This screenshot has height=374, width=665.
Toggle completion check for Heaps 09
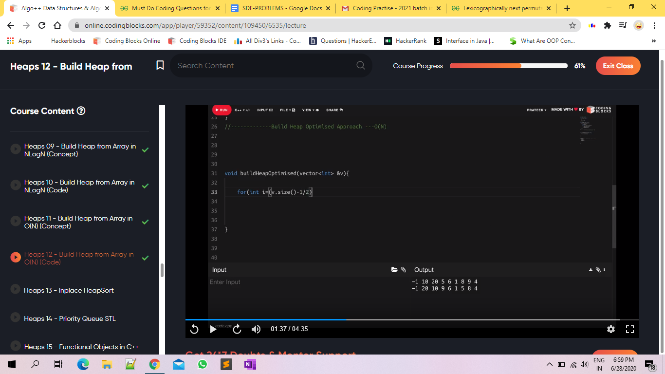click(145, 150)
